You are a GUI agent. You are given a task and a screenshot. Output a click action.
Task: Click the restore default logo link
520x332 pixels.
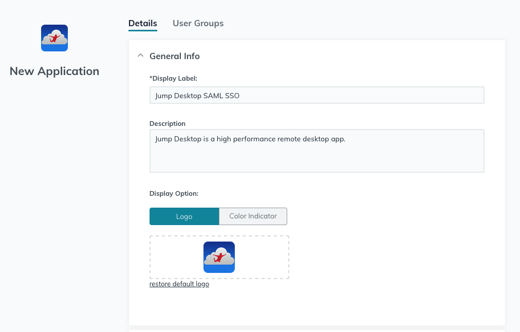click(179, 284)
